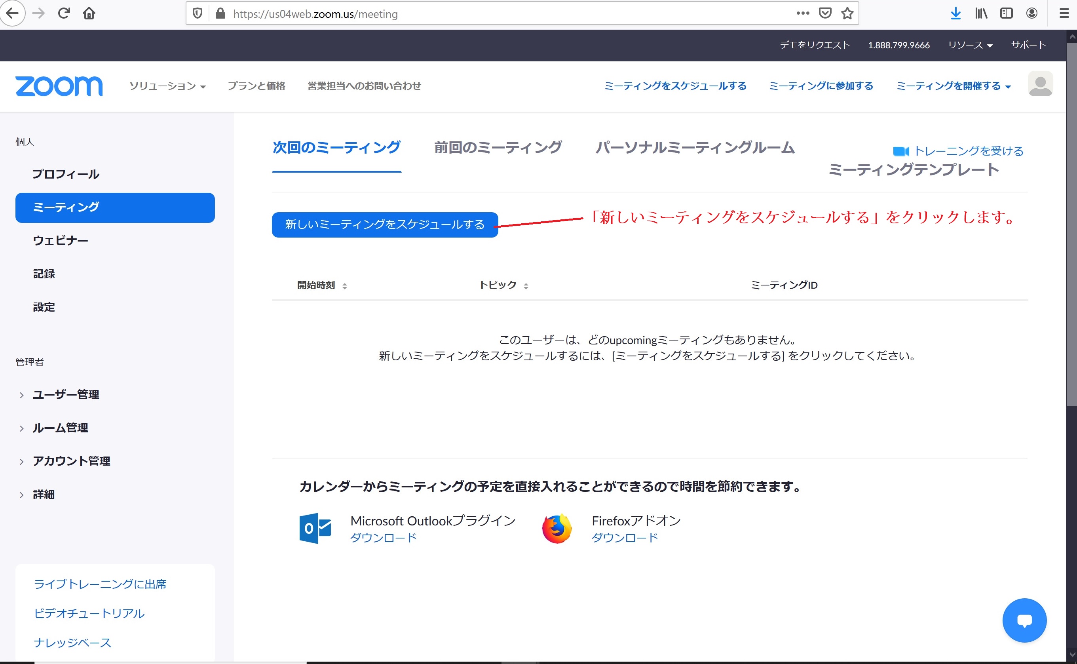Open the chat help bubble button

1024,620
